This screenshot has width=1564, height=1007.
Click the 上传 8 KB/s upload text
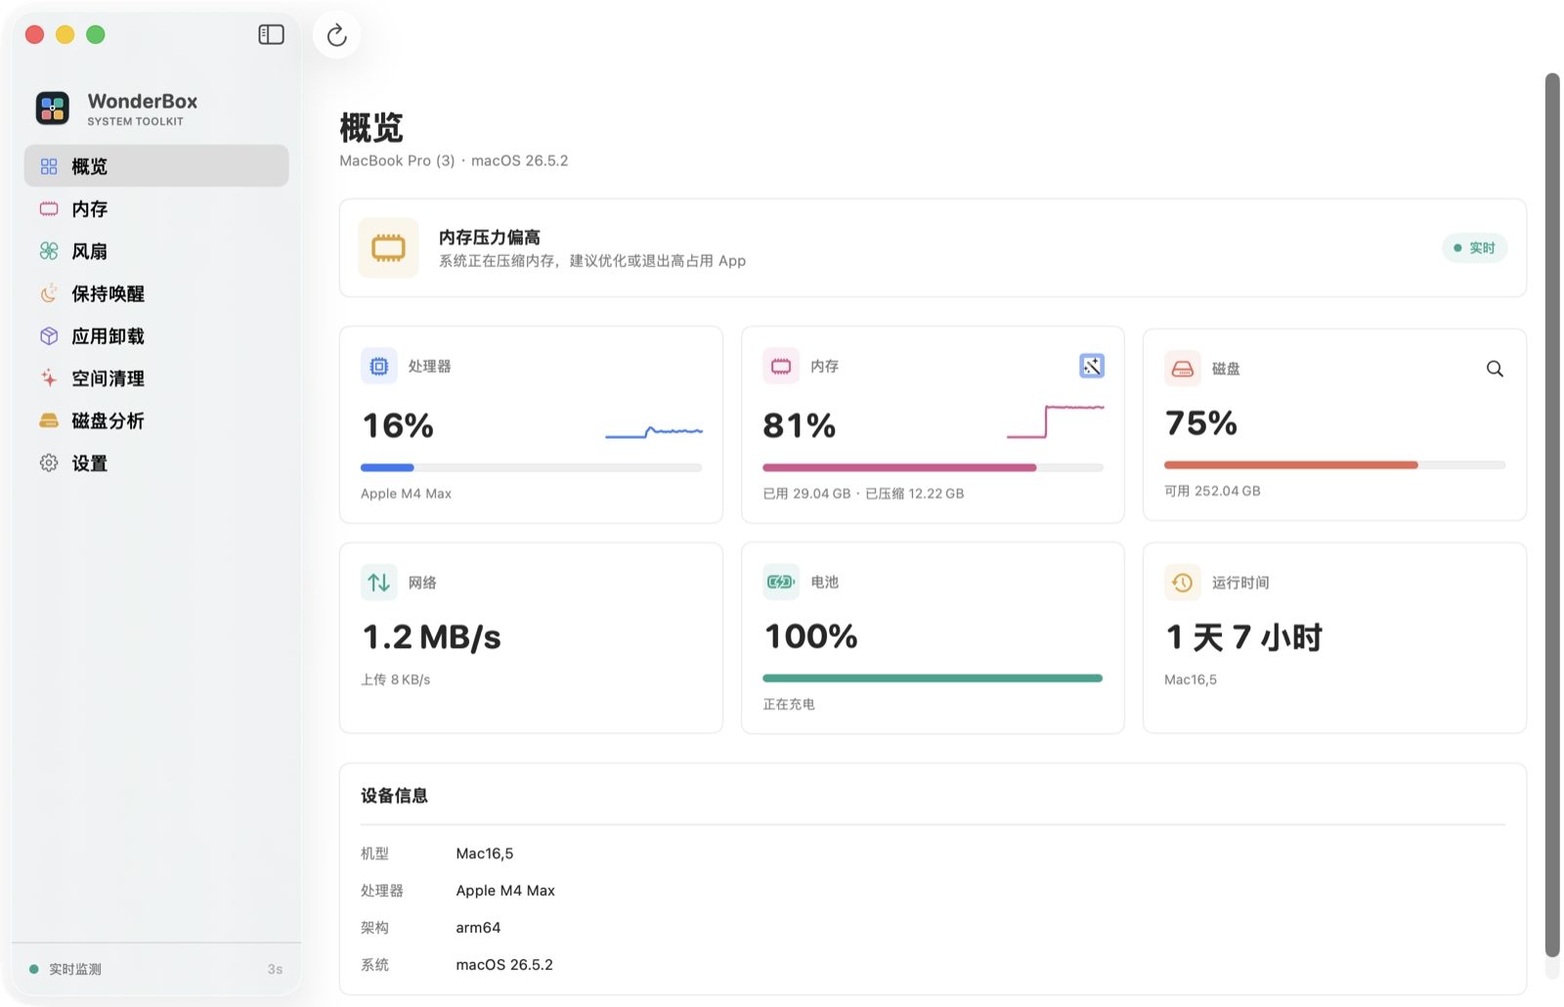click(x=396, y=679)
